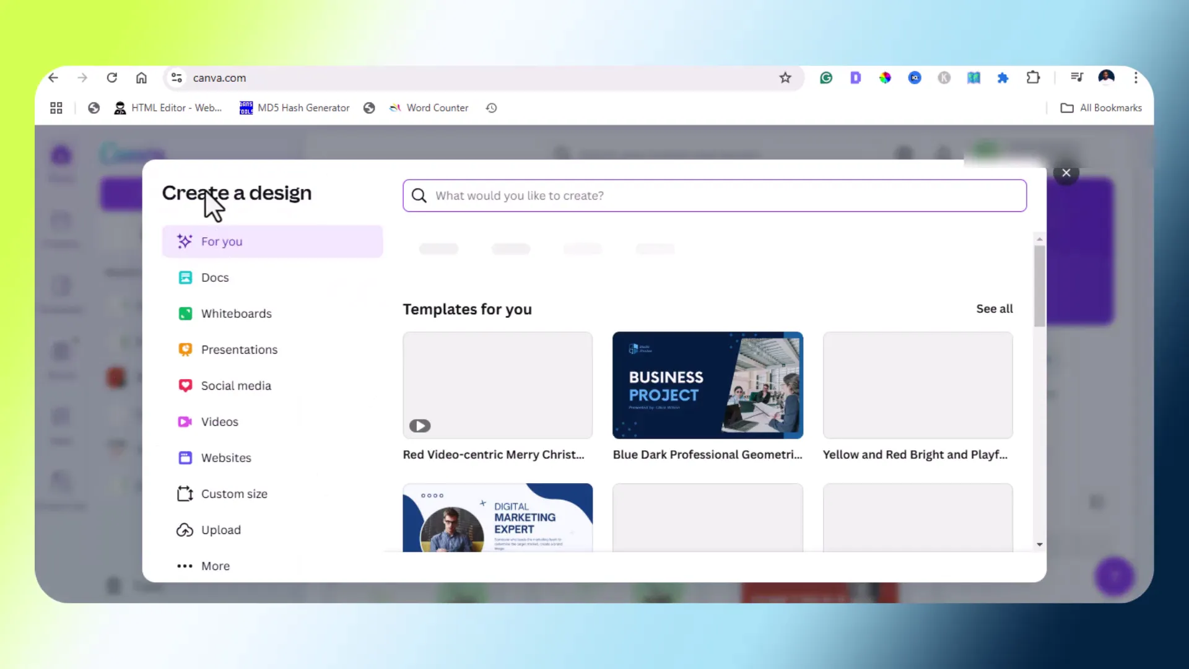Select the Social media category

[272, 386]
